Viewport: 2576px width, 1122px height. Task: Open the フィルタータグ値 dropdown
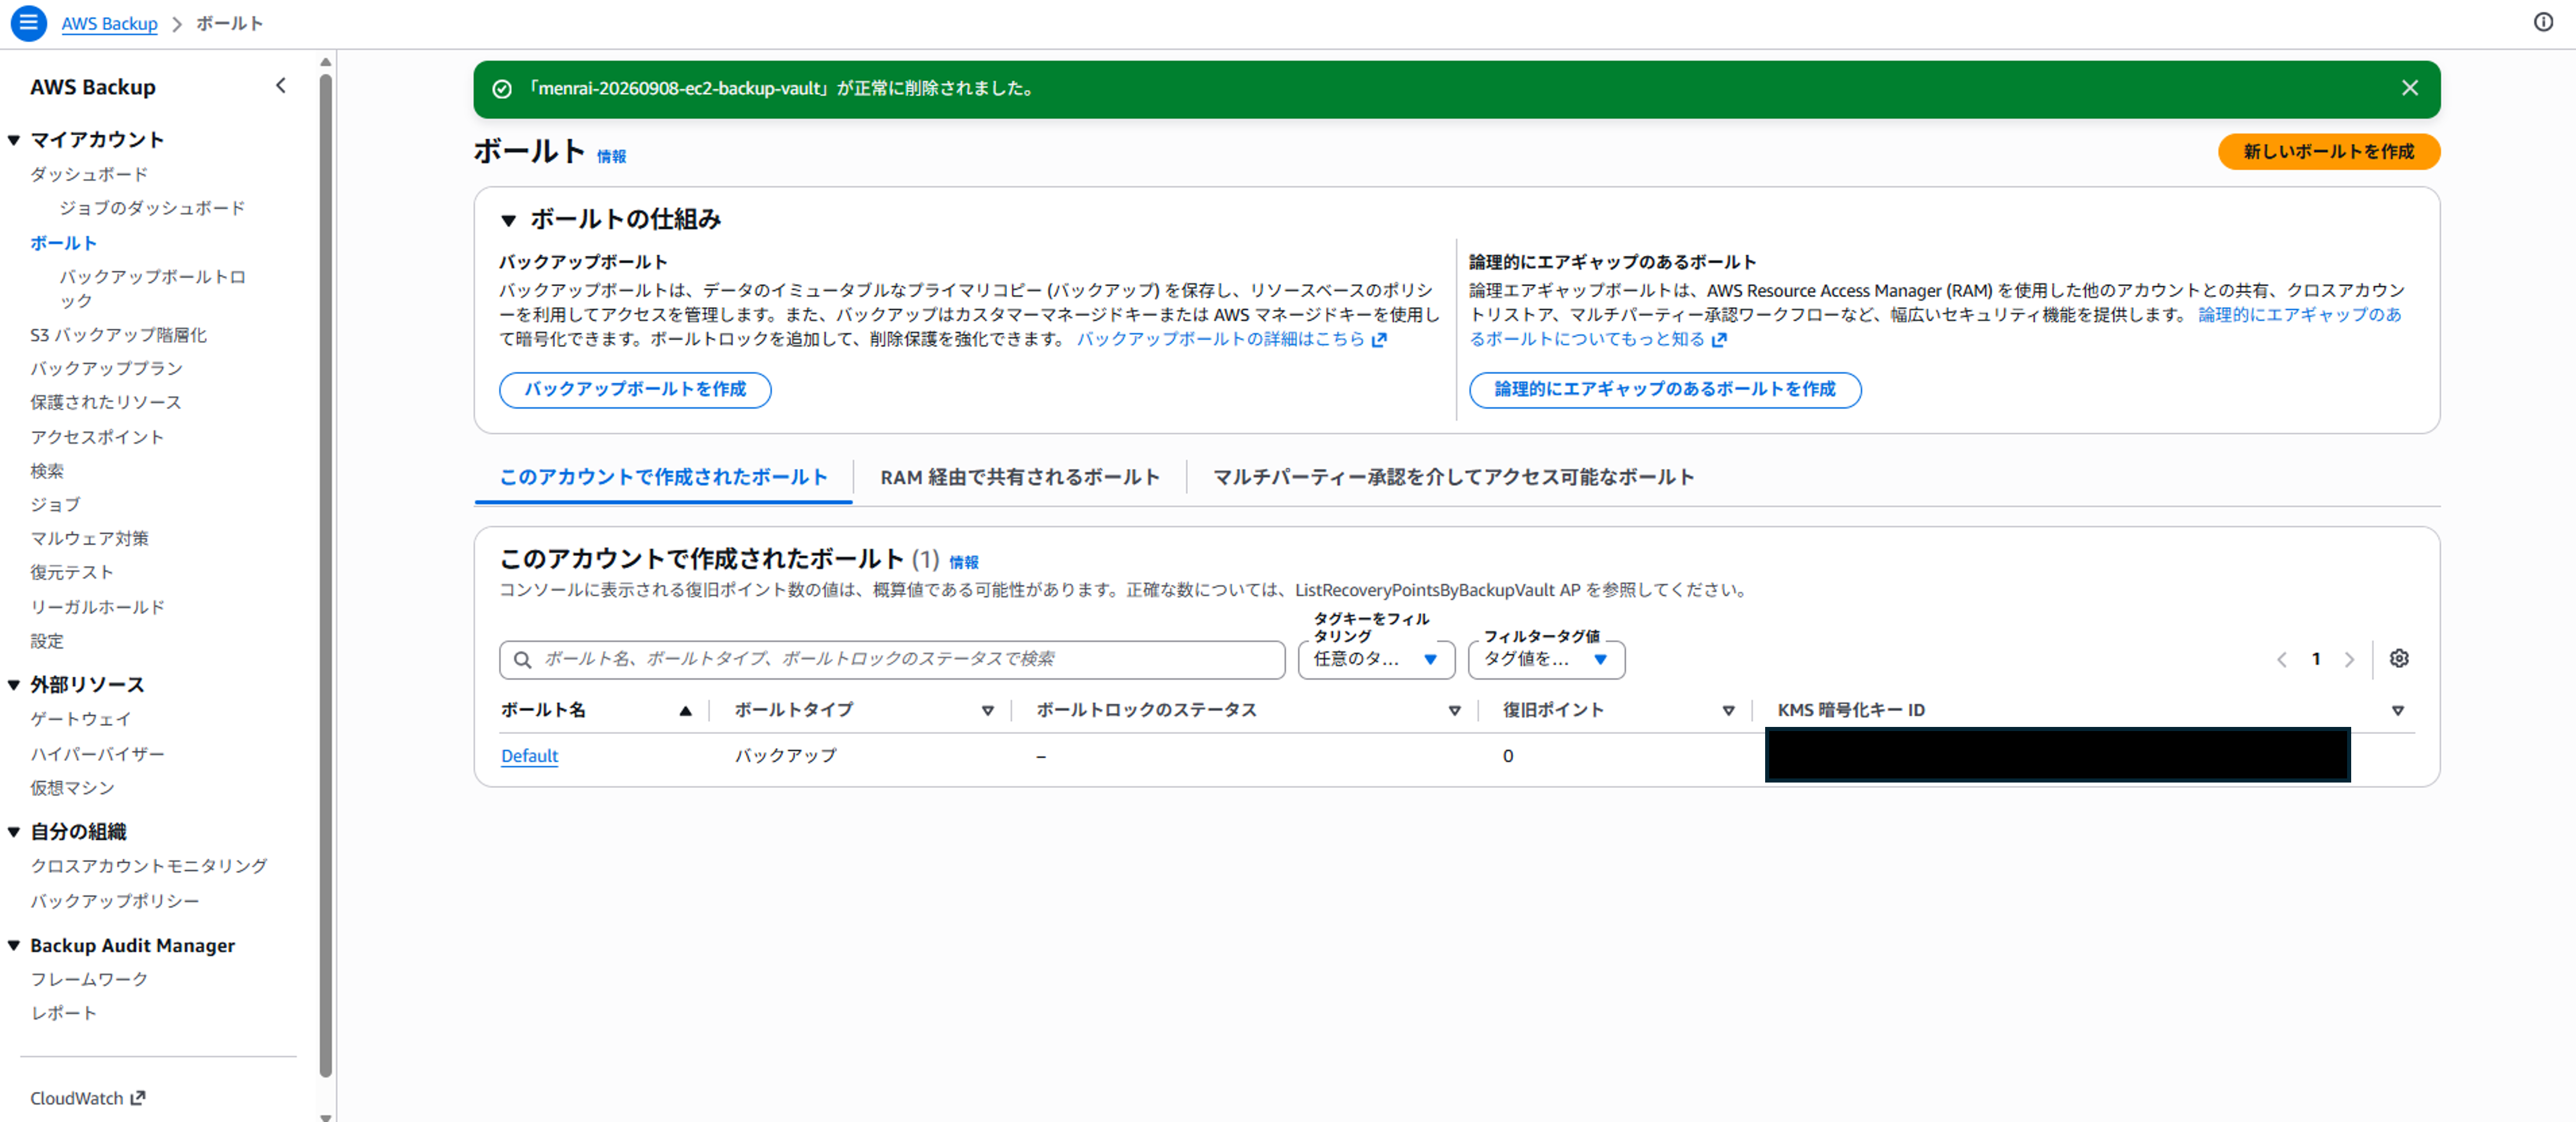pyautogui.click(x=1546, y=659)
